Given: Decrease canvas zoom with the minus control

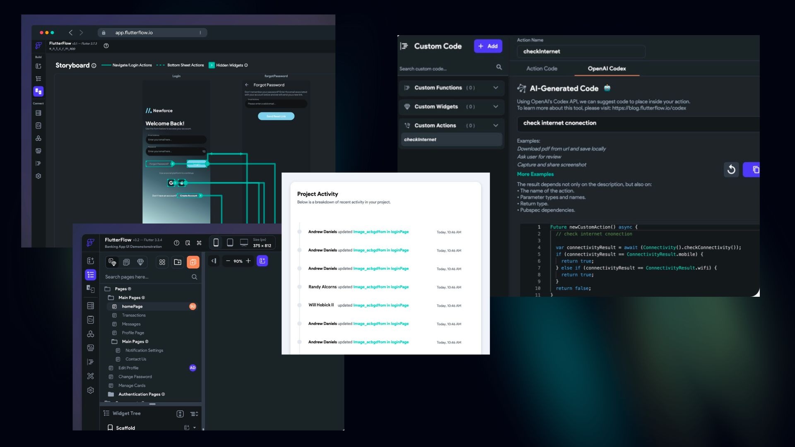Looking at the screenshot, I should (x=228, y=261).
